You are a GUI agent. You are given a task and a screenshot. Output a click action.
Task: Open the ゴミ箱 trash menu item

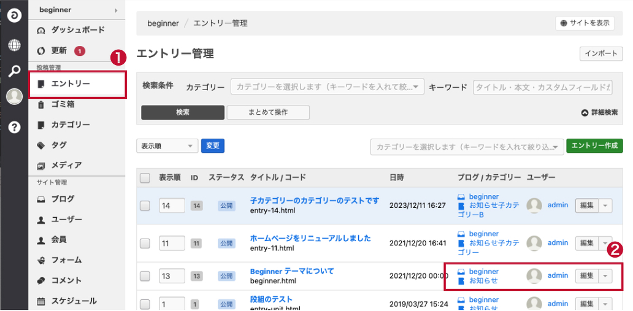63,105
